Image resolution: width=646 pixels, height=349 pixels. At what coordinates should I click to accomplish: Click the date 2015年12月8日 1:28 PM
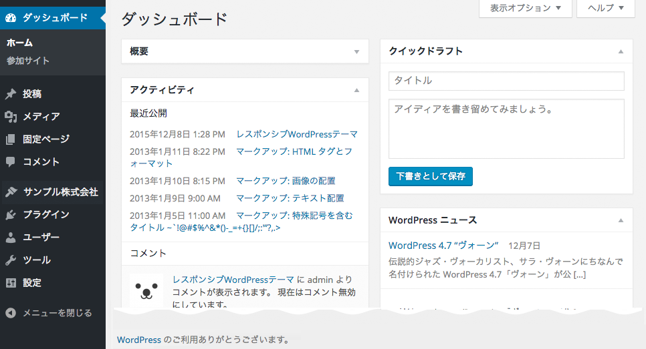(x=178, y=134)
